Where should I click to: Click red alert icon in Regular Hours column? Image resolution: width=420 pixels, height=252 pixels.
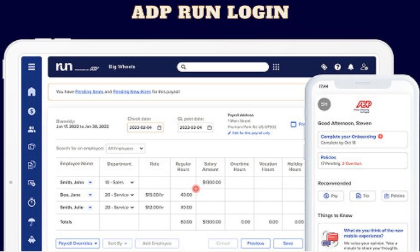196,189
